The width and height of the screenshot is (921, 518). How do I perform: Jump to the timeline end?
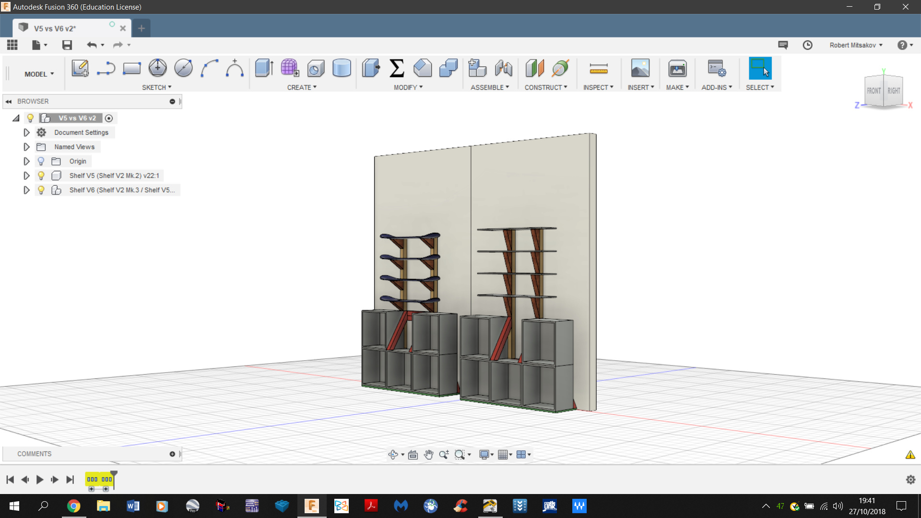tap(70, 480)
